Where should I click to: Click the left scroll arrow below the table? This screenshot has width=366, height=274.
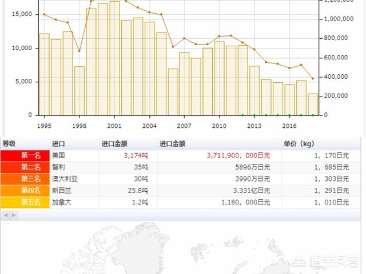(6, 215)
